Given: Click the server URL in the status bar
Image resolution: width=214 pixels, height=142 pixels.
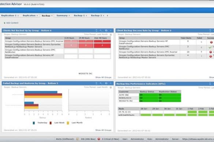Looking at the screenshot, I should point(198,139).
